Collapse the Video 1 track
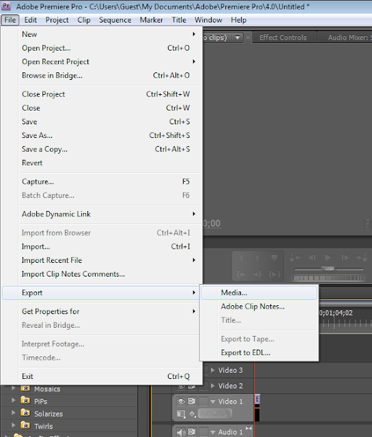 point(213,401)
